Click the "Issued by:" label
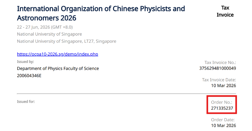Image resolution: width=252 pixels, height=131 pixels. [25, 62]
